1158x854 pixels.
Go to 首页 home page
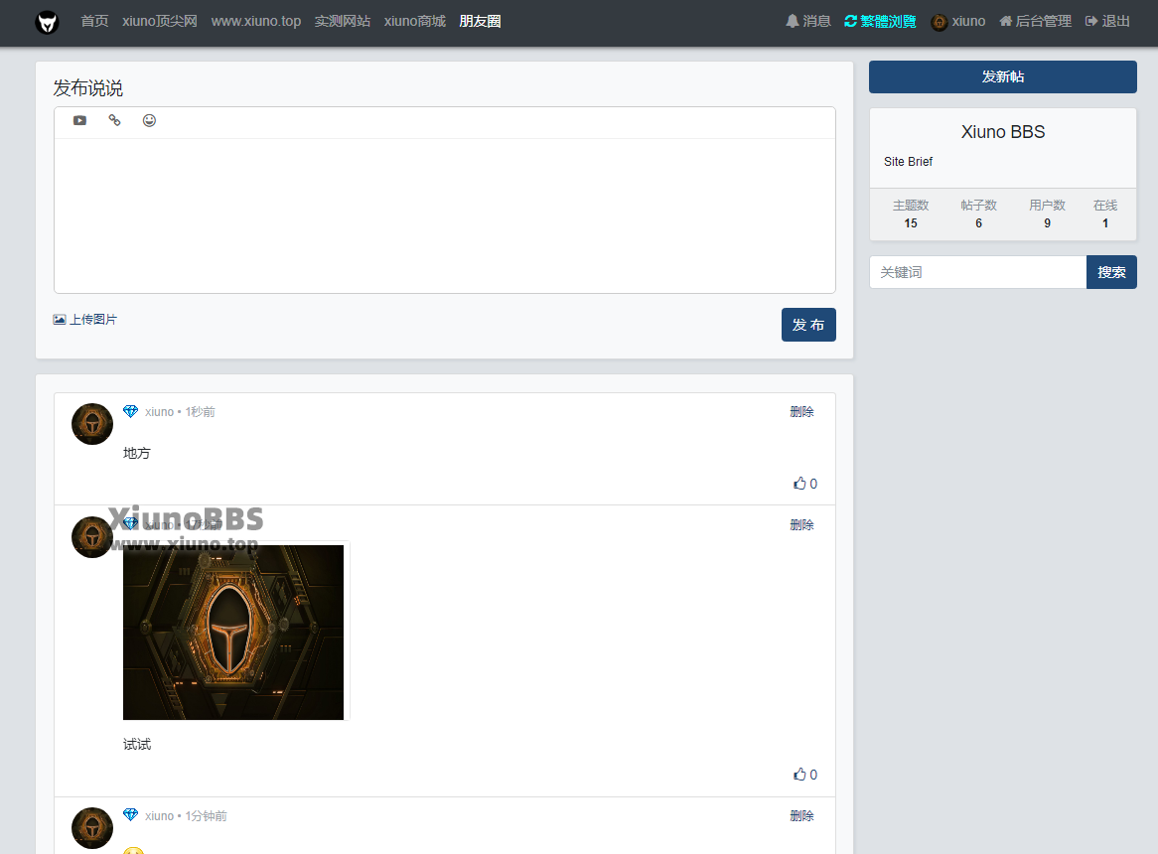[x=94, y=22]
